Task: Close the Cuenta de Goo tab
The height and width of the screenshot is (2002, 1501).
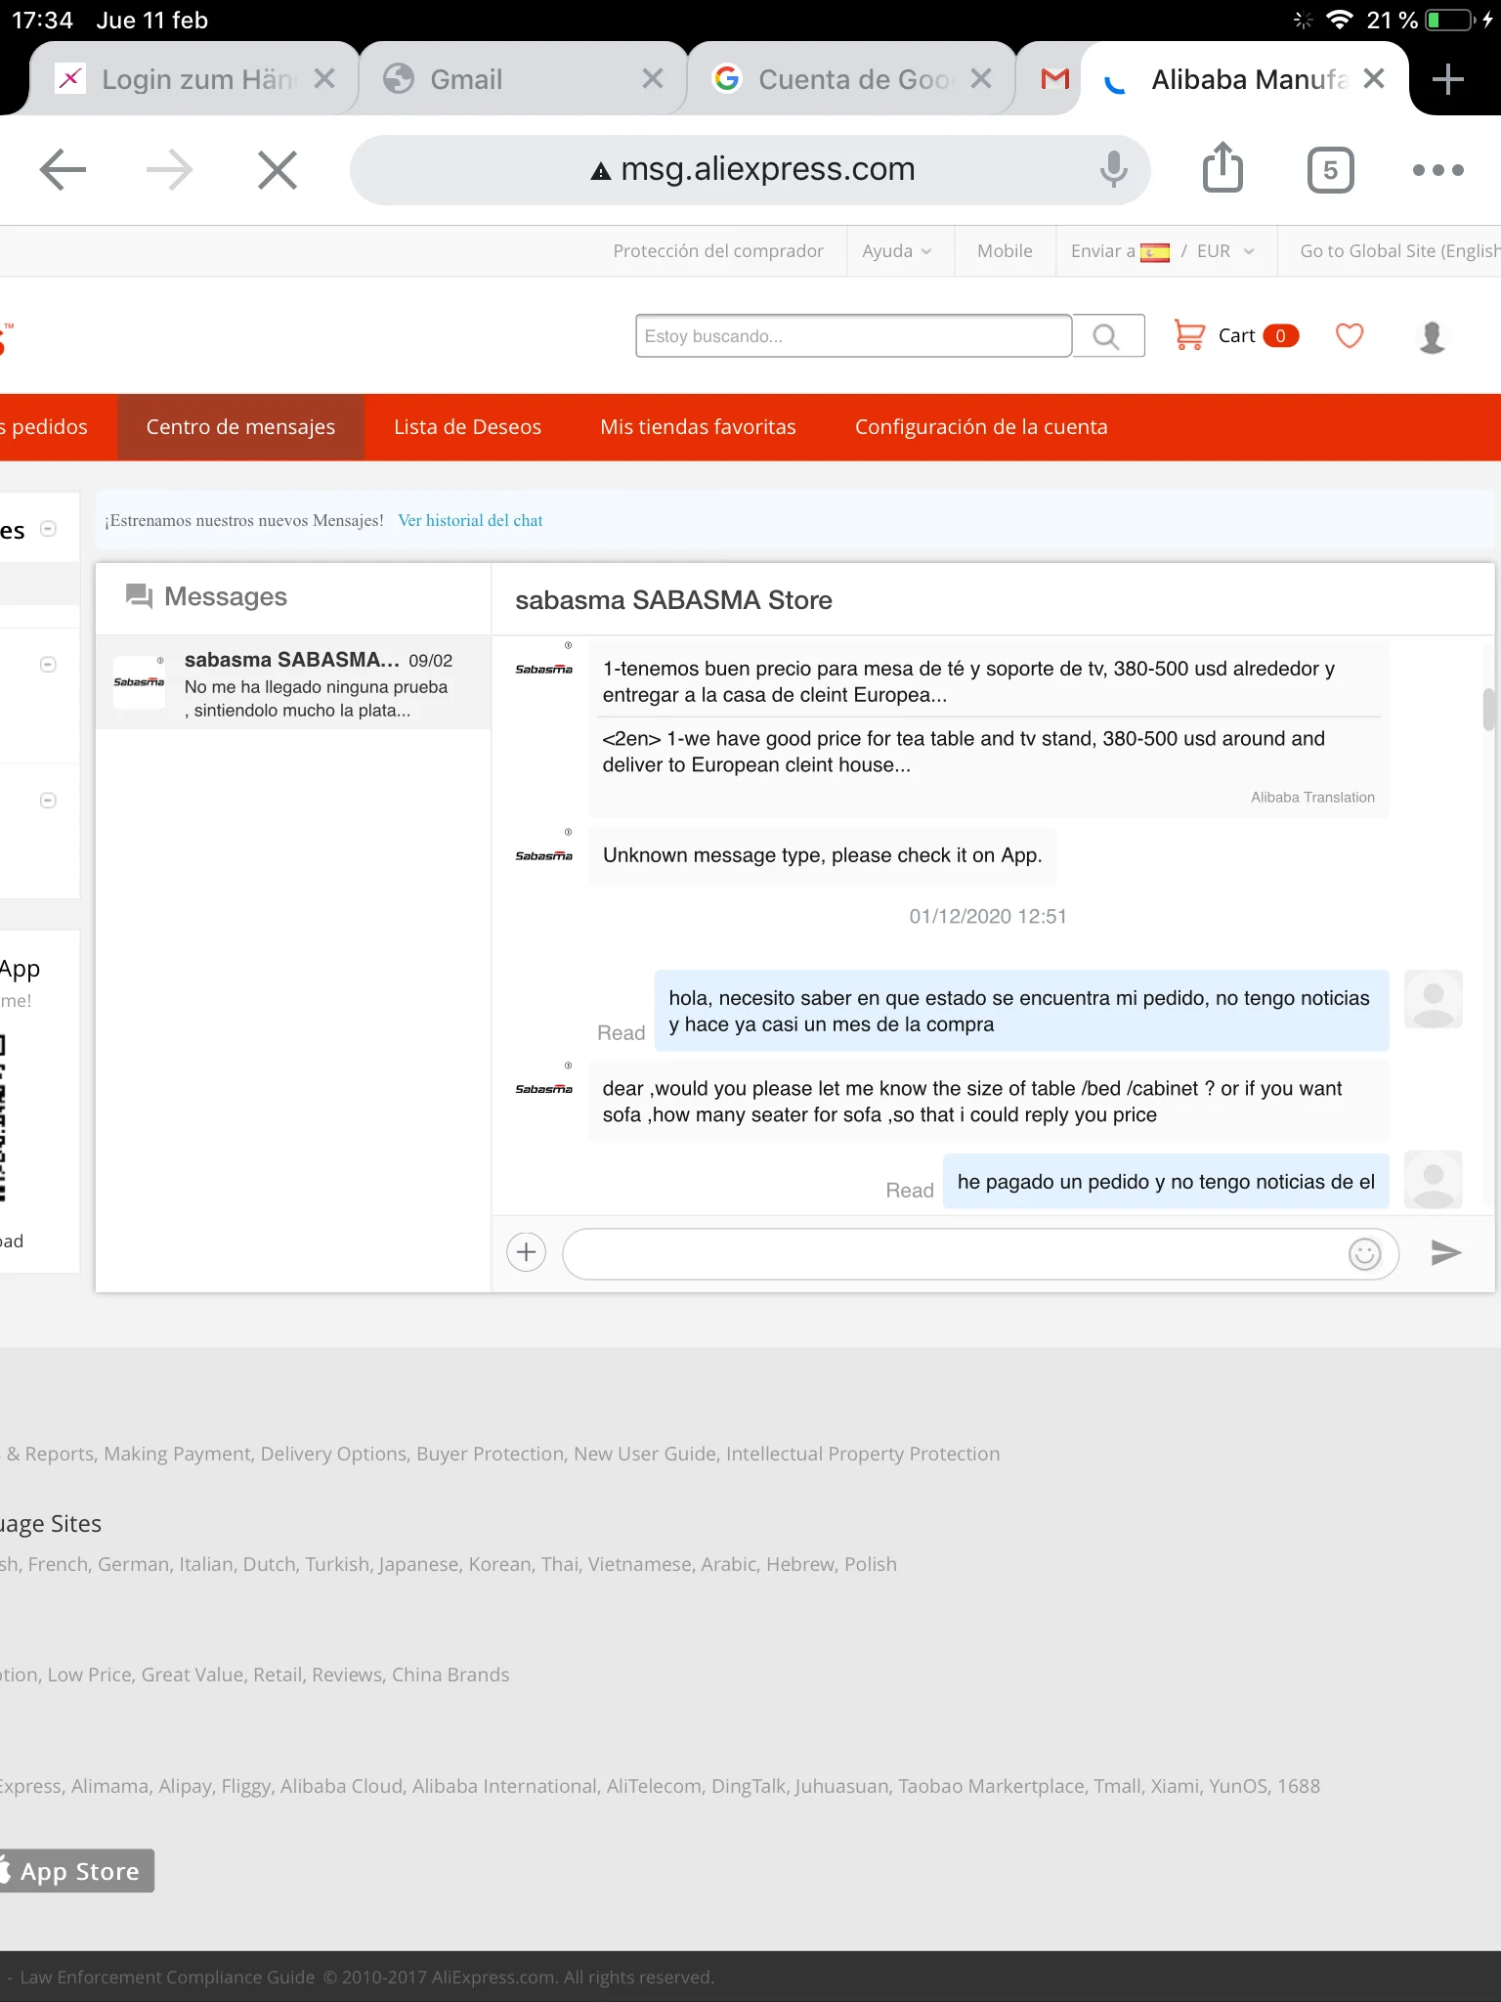Action: point(981,79)
